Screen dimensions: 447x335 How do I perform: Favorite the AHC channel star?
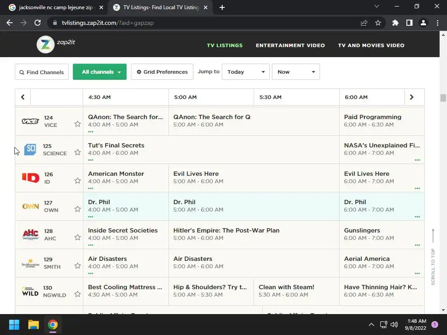click(78, 237)
